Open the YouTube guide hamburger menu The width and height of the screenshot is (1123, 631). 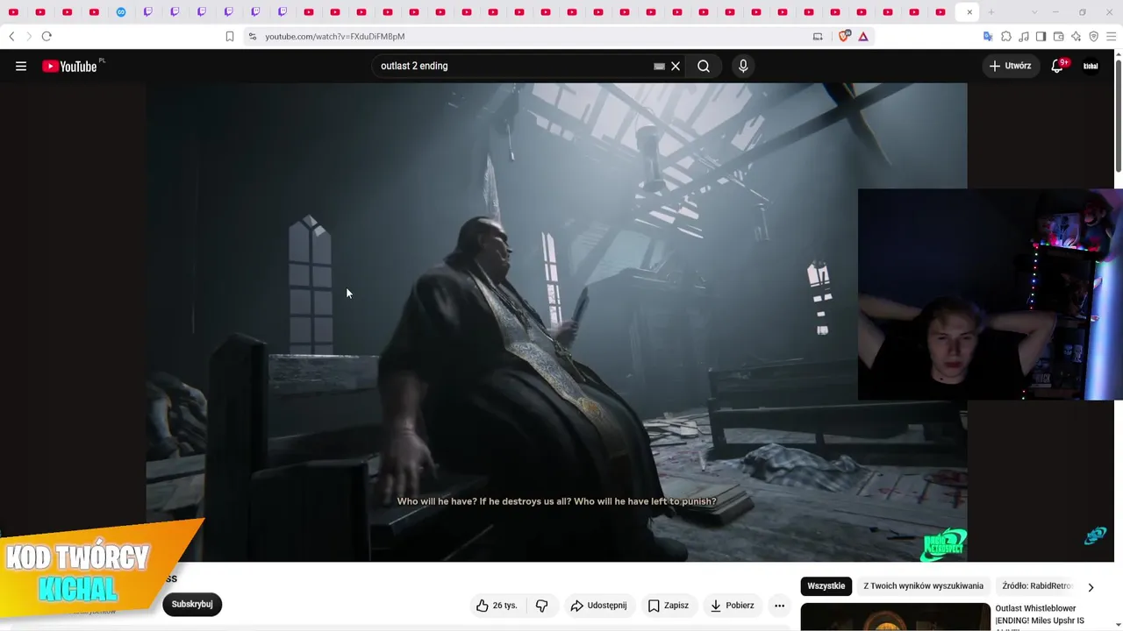pos(21,66)
